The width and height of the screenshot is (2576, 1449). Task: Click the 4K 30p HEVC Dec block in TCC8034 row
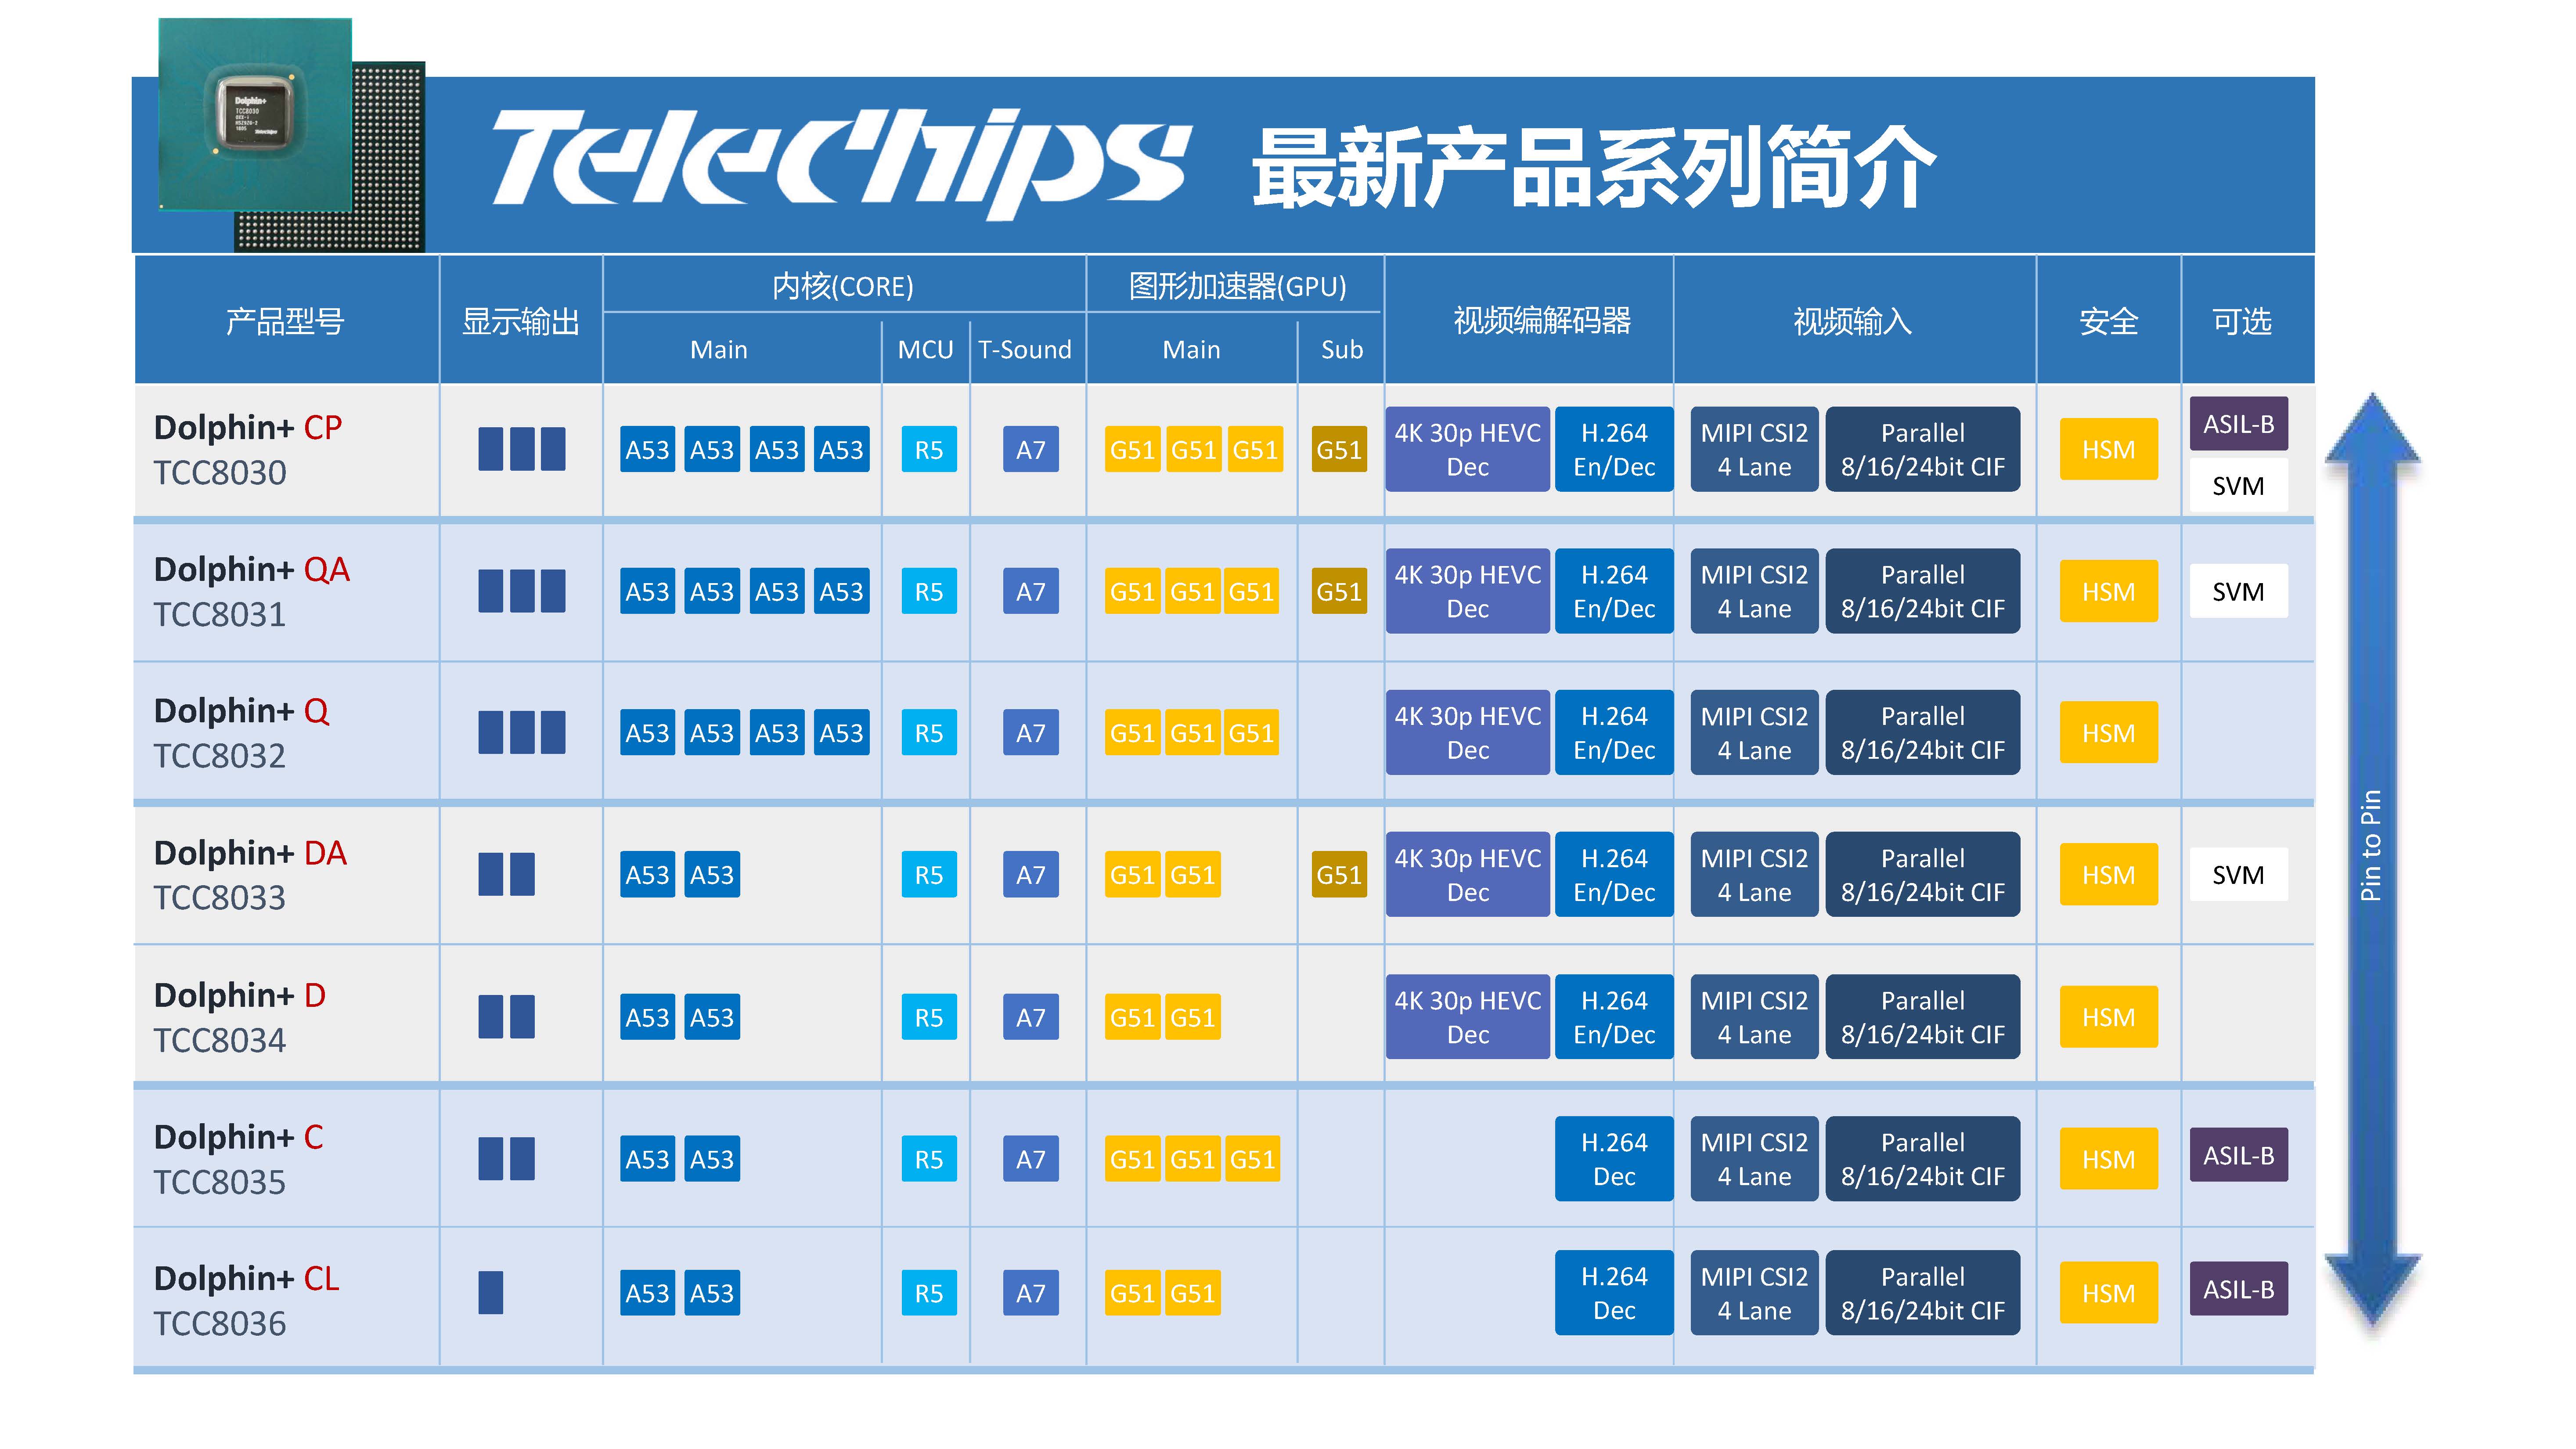pyautogui.click(x=1467, y=1017)
